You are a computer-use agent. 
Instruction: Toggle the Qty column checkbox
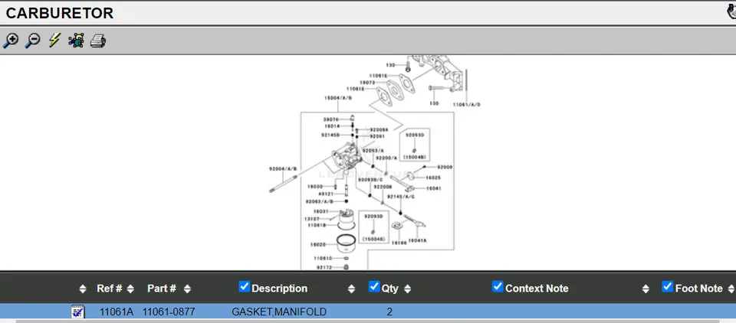click(x=374, y=287)
